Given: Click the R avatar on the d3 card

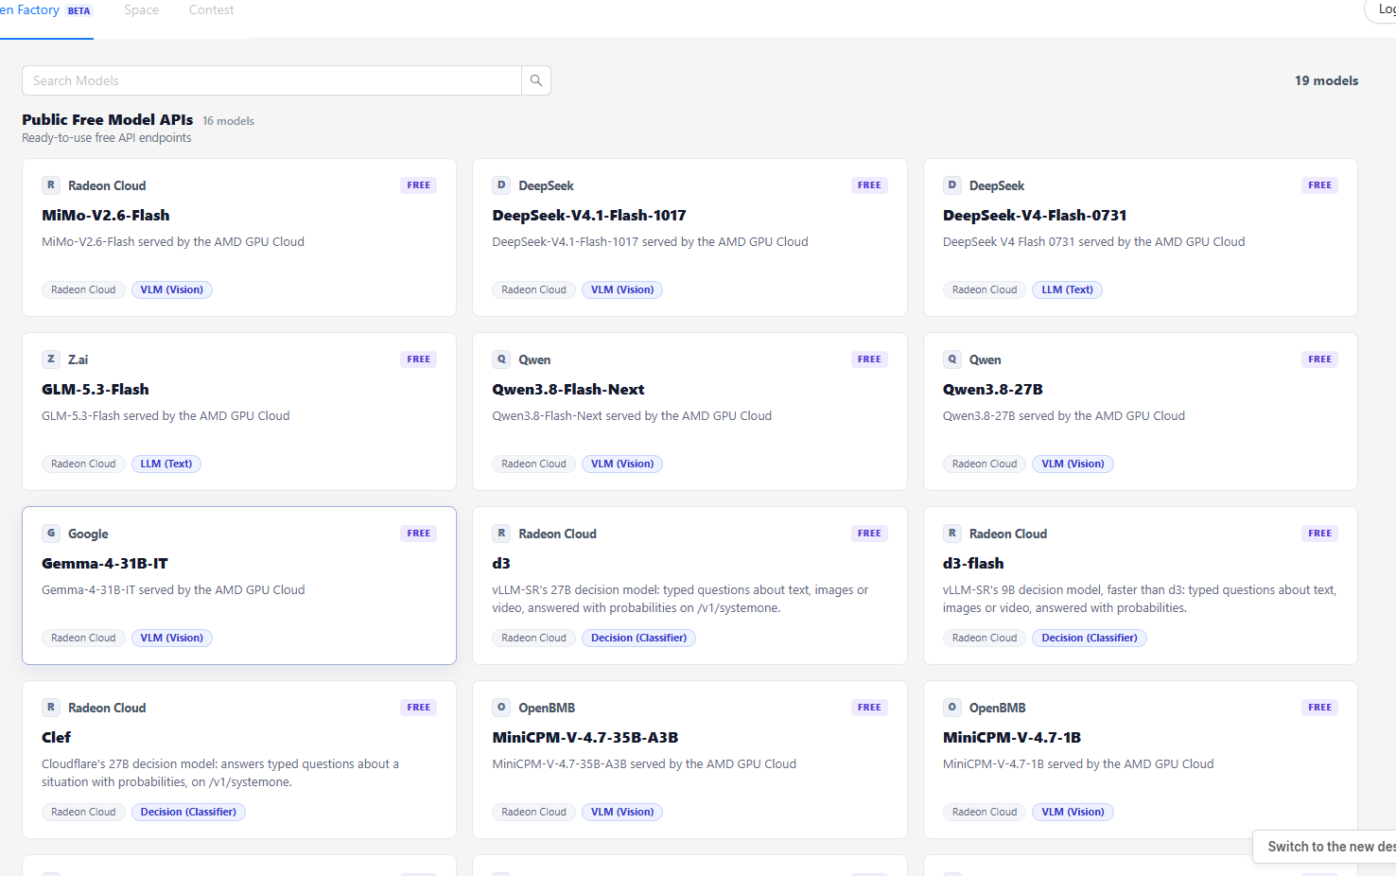Looking at the screenshot, I should pyautogui.click(x=501, y=534).
